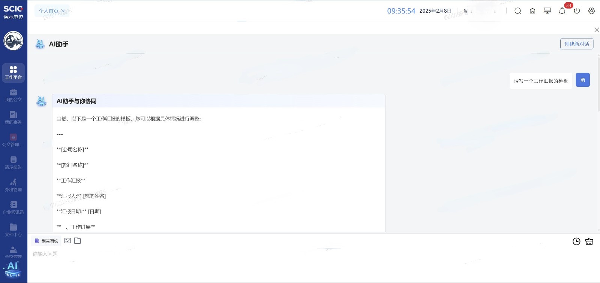Go to 请示报告 in the sidebar
This screenshot has width=600, height=283.
13,163
